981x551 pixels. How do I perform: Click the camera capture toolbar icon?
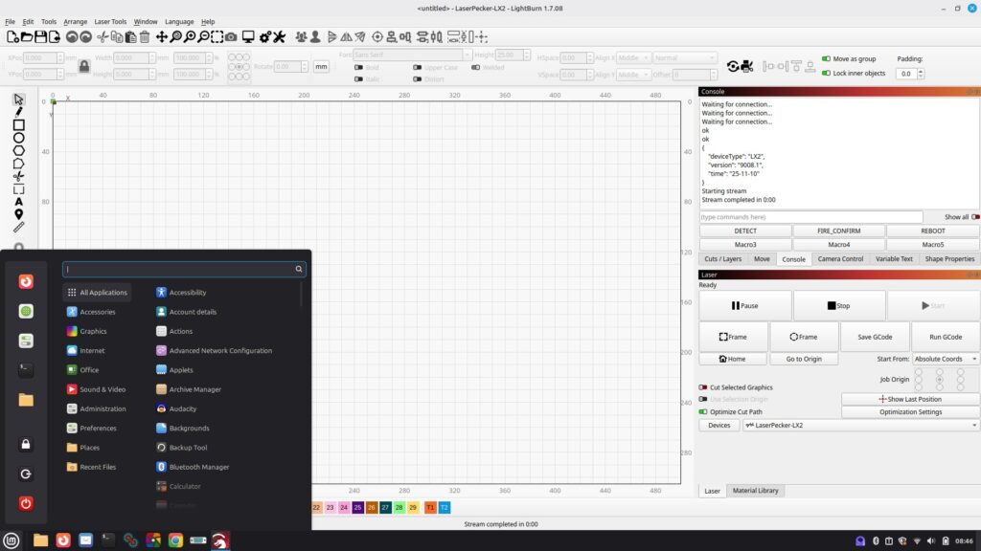pos(231,37)
